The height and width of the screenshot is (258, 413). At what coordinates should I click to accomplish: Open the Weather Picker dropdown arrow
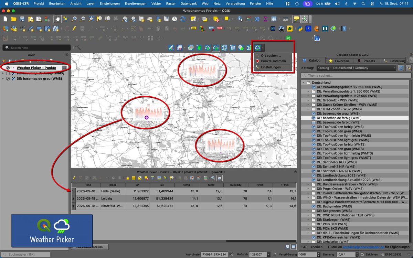coord(263,48)
